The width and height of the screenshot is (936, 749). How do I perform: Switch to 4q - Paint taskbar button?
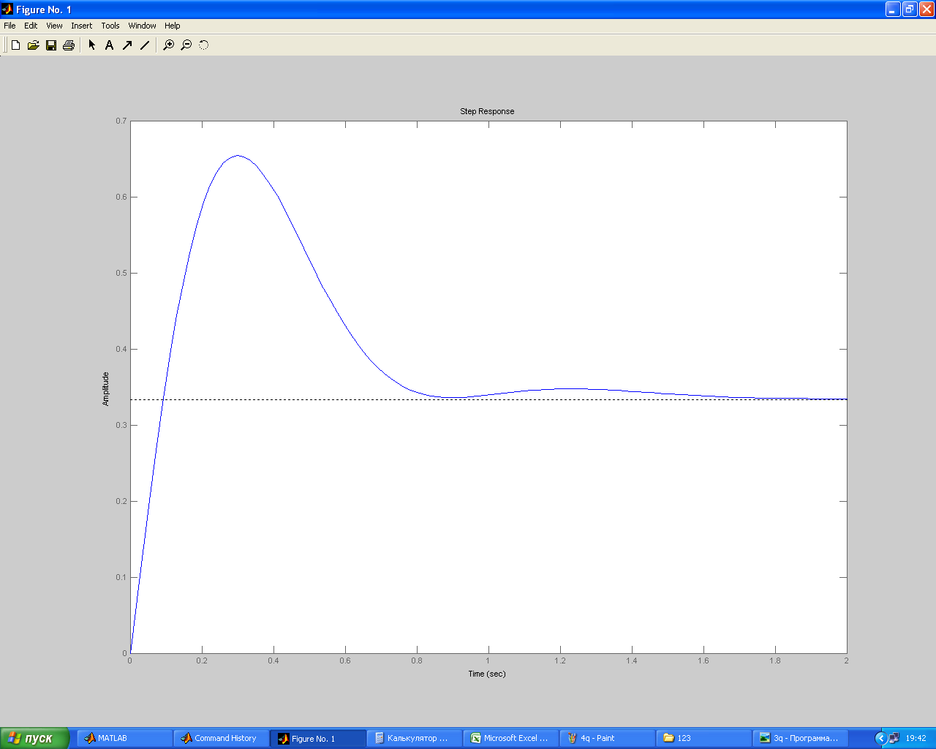608,738
